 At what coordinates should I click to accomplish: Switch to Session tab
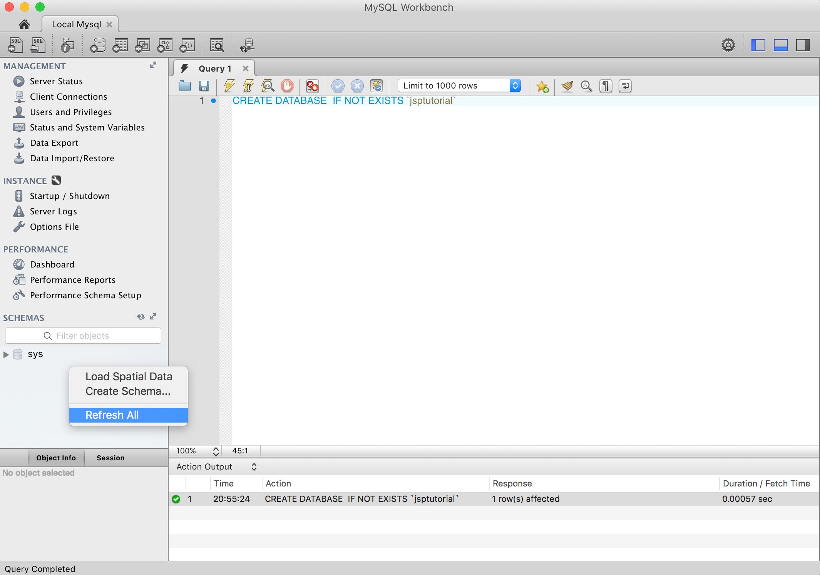pyautogui.click(x=110, y=458)
